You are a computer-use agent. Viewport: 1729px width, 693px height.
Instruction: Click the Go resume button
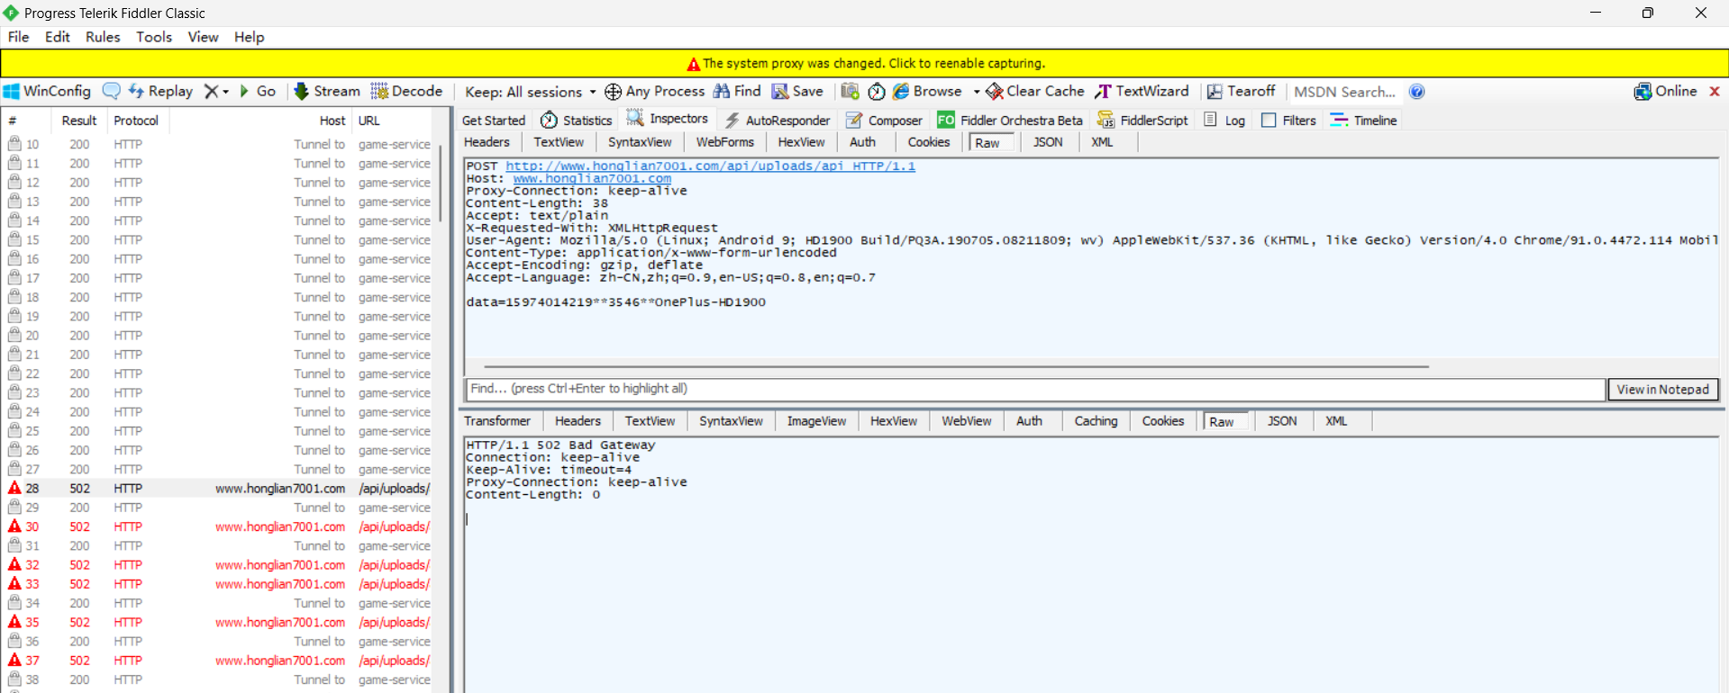coord(258,91)
